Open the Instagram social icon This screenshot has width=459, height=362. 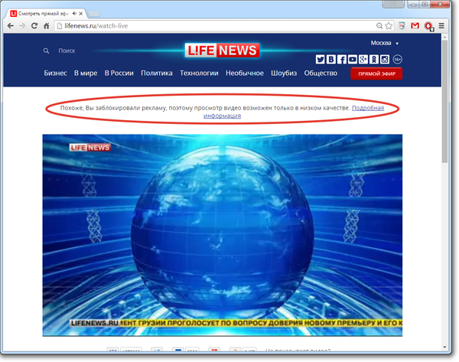pos(385,60)
